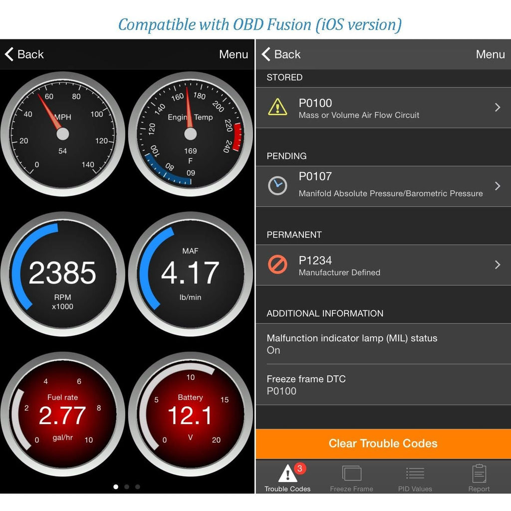Expand P1234 details with the chevron
This screenshot has height=511, width=511.
pyautogui.click(x=498, y=264)
